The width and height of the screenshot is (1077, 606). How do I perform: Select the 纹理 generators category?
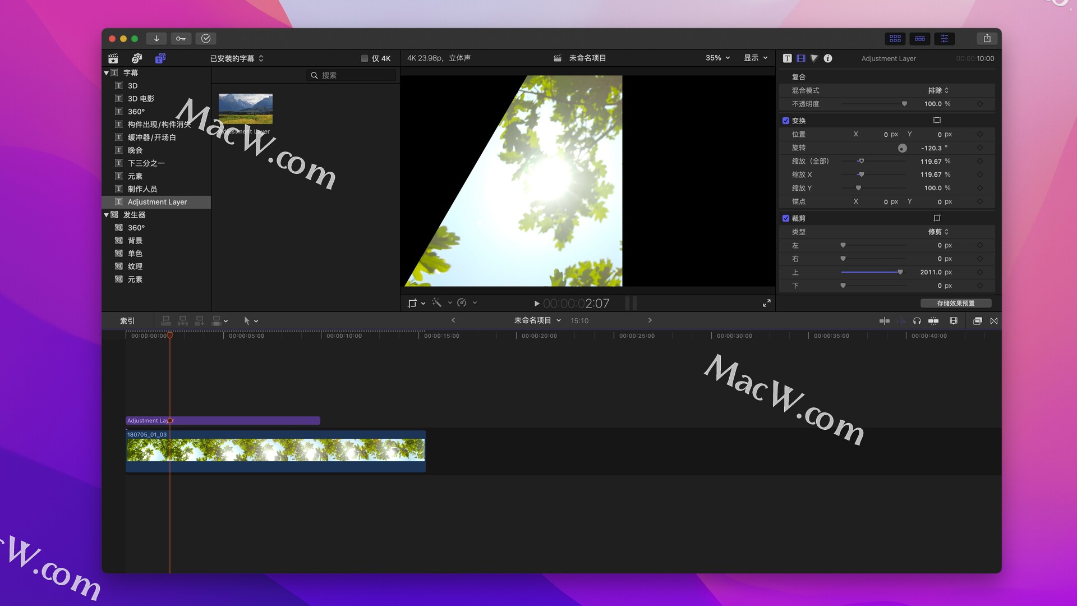(135, 267)
